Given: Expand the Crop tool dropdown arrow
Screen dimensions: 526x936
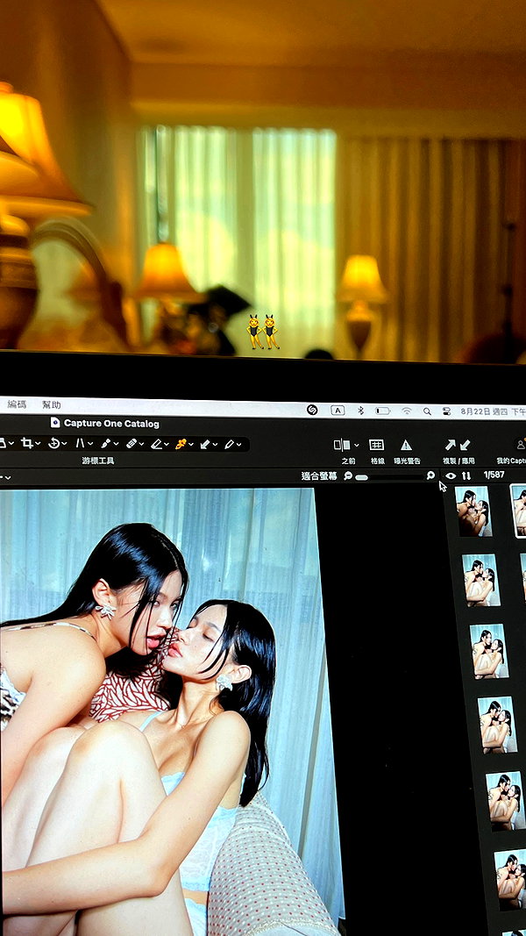Looking at the screenshot, I should (39, 444).
